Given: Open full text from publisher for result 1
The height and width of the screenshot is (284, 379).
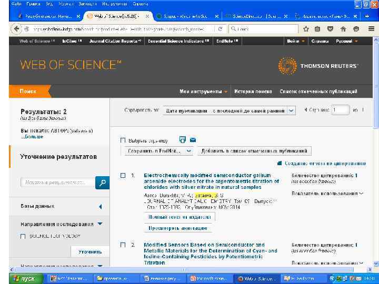Looking at the screenshot, I should coord(179,217).
